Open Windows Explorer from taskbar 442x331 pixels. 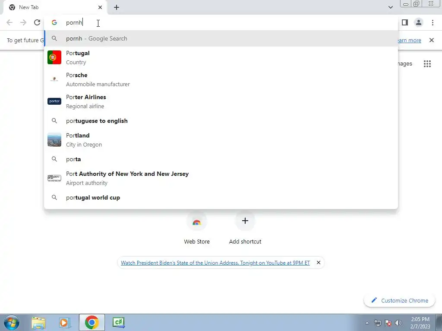38,322
